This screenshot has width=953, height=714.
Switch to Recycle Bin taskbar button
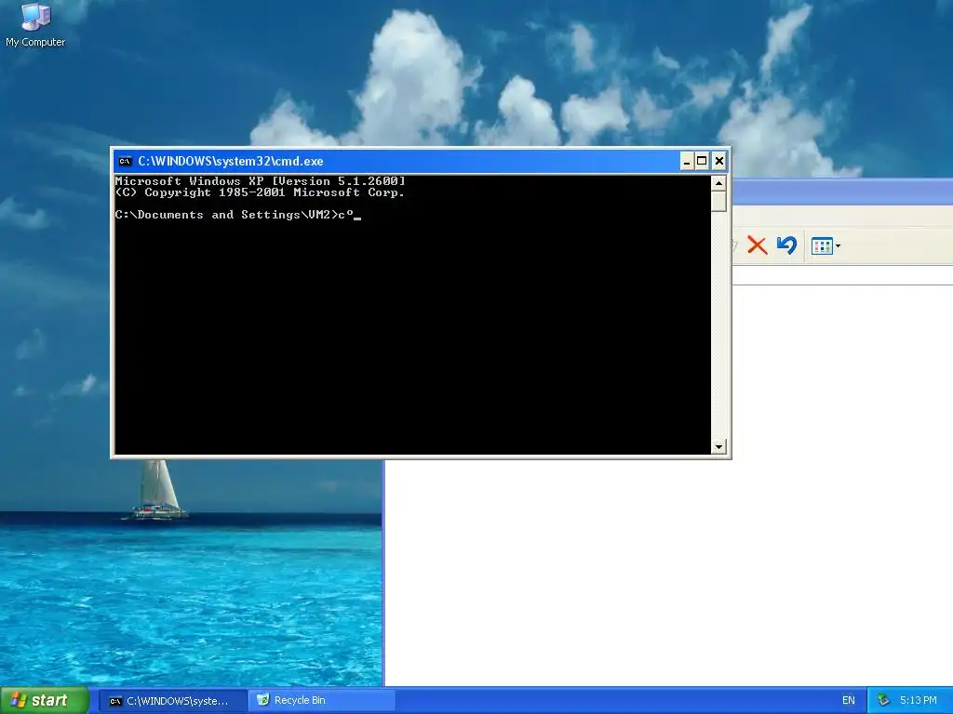tap(322, 701)
